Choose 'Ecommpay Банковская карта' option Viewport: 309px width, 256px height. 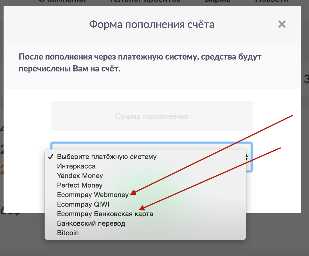[145, 214]
